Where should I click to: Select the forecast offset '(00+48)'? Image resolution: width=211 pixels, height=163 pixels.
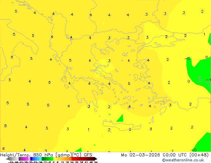click(199, 155)
